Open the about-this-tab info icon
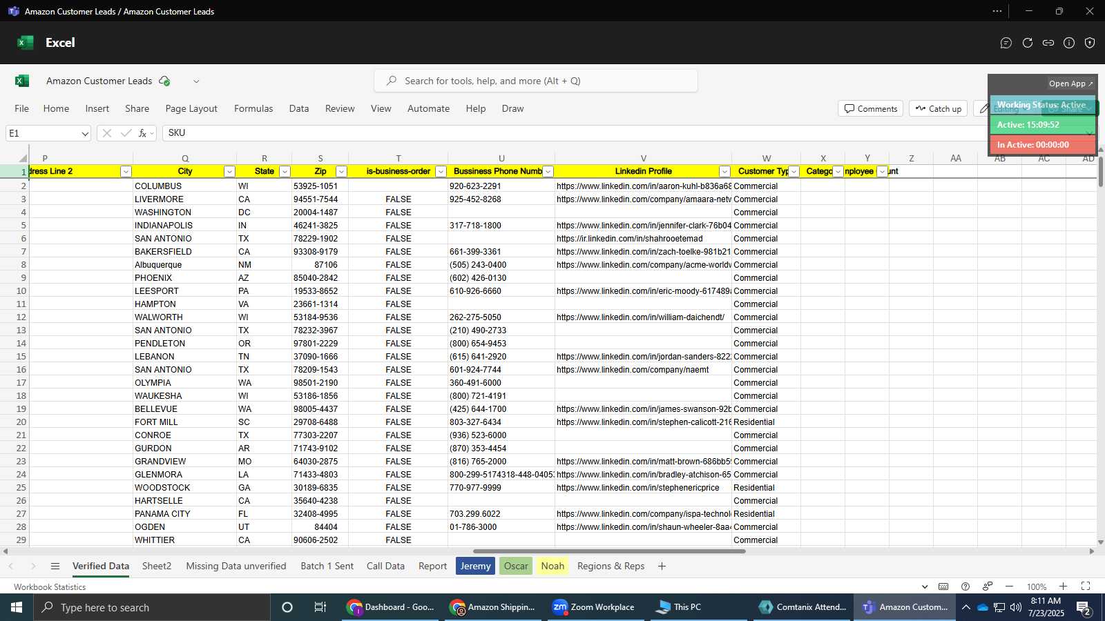This screenshot has height=621, width=1105. [x=1069, y=43]
